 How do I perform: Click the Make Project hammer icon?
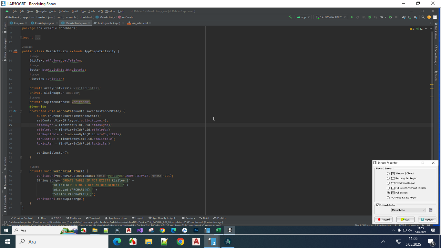pos(290,17)
